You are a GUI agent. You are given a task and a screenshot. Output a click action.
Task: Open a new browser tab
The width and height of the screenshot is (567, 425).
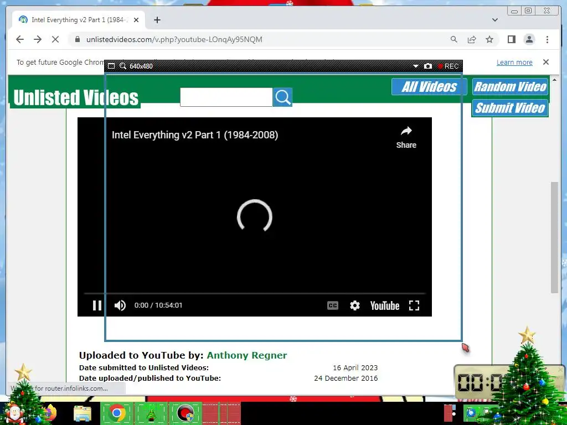157,20
